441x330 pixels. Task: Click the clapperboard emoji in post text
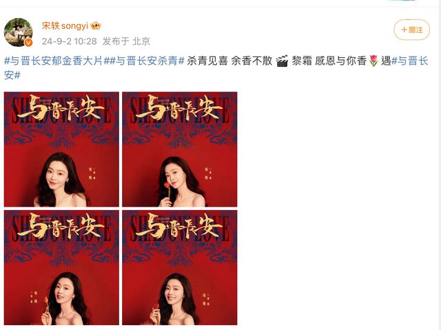point(282,61)
